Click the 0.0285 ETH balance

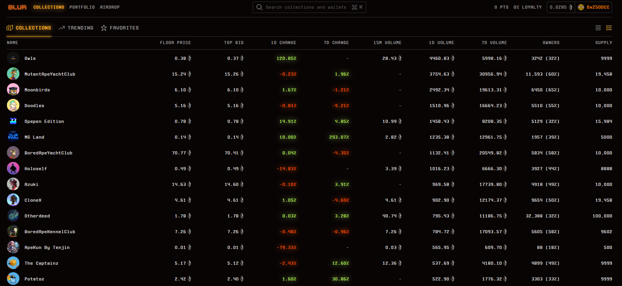561,7
